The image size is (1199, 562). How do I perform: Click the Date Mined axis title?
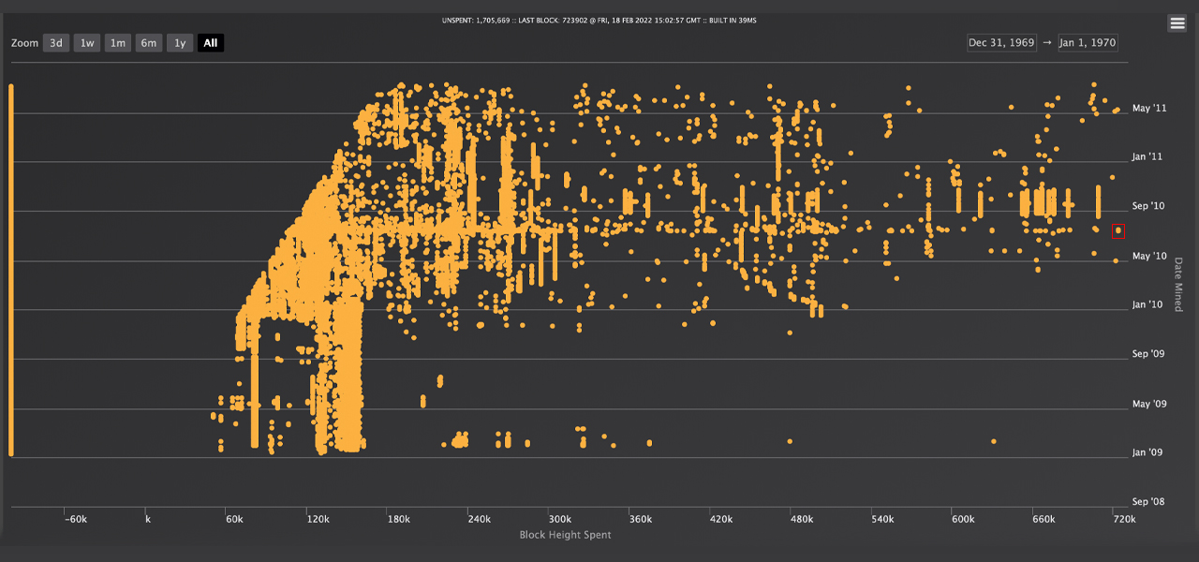click(1178, 285)
